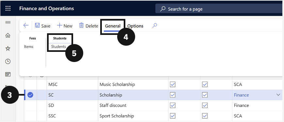
Task: Toggle second checkbox in Scholarship row
Action: [205, 95]
